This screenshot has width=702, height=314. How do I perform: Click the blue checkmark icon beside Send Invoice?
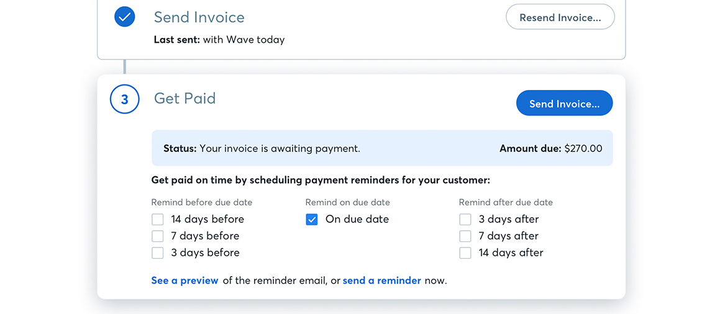pos(125,17)
